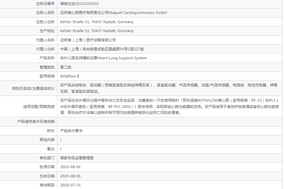Viewport: 284px width, 189px height.
Task: Click the 代理人名称 label
Action: click(x=45, y=40)
